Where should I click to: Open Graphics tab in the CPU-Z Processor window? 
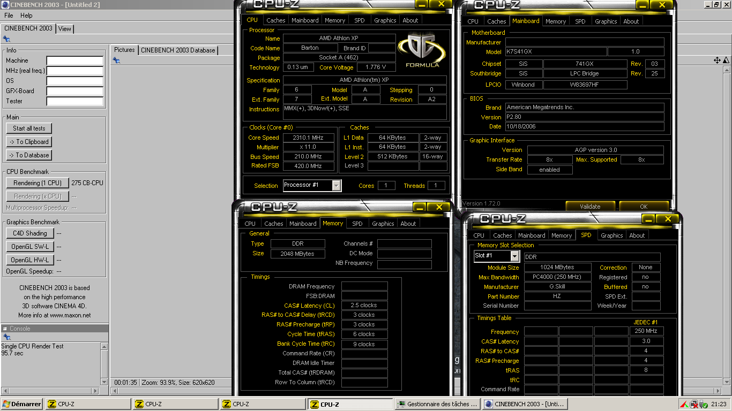click(385, 20)
